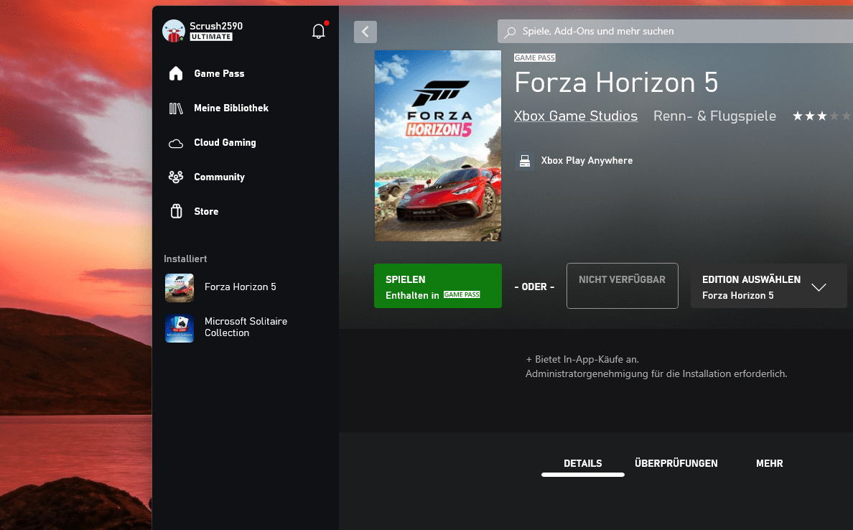Viewport: 853px width, 530px height.
Task: Click the Cloud Gaming cloud icon
Action: pyautogui.click(x=176, y=143)
